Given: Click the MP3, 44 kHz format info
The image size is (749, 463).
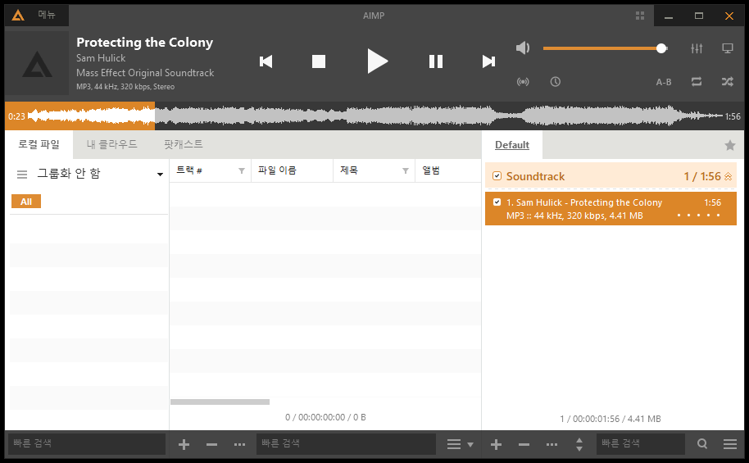Looking at the screenshot, I should pos(125,87).
